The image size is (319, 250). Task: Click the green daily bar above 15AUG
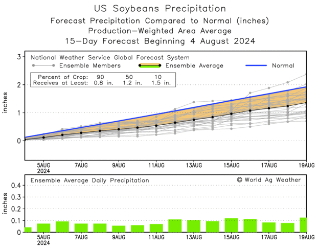231,225
